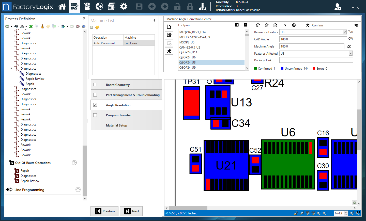Click the zoom 100 percent magnifier icon
This screenshot has height=221, width=366.
point(308,213)
